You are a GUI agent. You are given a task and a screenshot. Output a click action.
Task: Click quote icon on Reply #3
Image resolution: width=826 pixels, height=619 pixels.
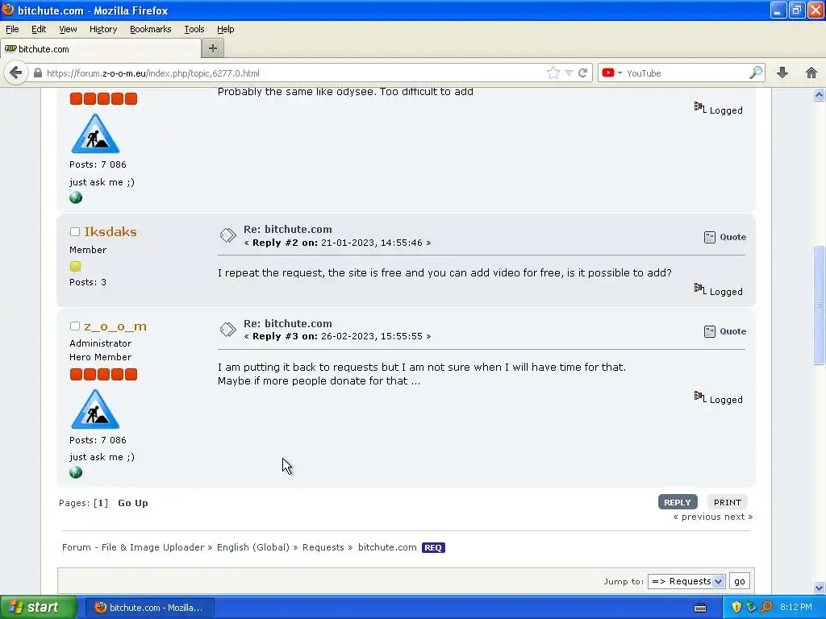pyautogui.click(x=710, y=331)
